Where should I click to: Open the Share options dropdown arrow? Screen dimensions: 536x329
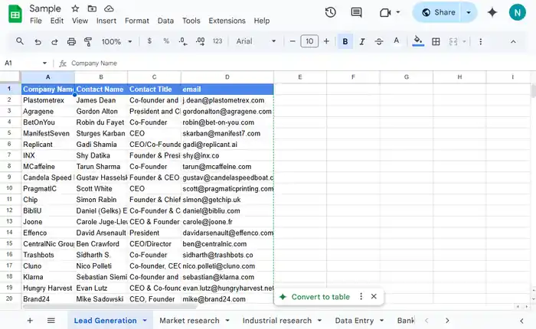click(x=469, y=13)
